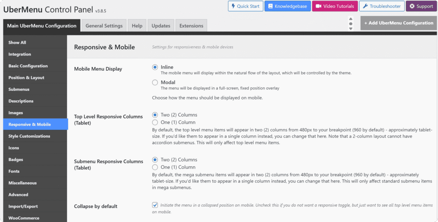
Task: Launch the Troubleshooter
Action: [x=382, y=6]
